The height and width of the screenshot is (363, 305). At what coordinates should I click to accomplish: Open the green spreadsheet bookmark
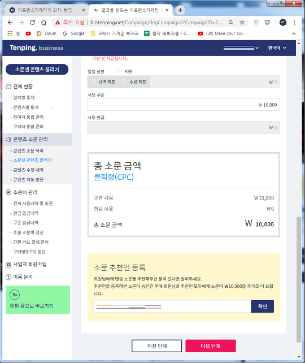[167, 33]
